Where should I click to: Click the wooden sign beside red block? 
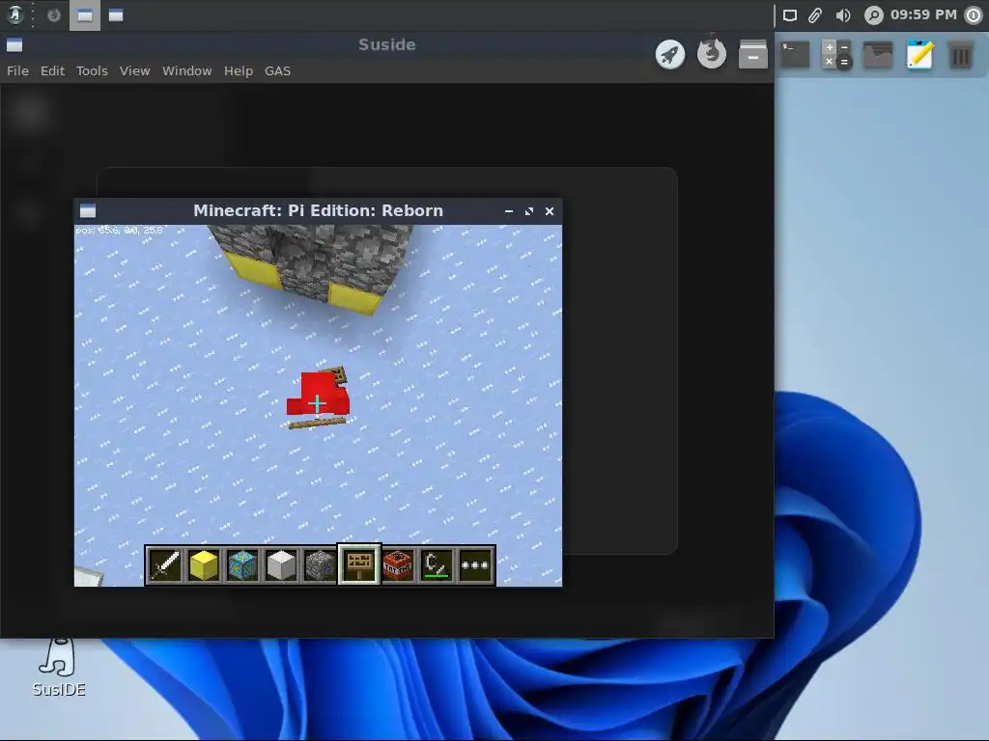coord(334,375)
